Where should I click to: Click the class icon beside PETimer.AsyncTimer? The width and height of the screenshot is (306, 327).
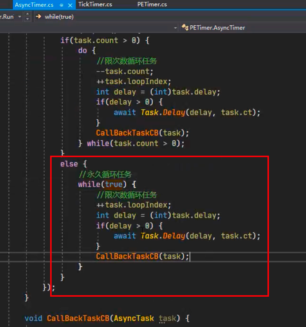185,27
